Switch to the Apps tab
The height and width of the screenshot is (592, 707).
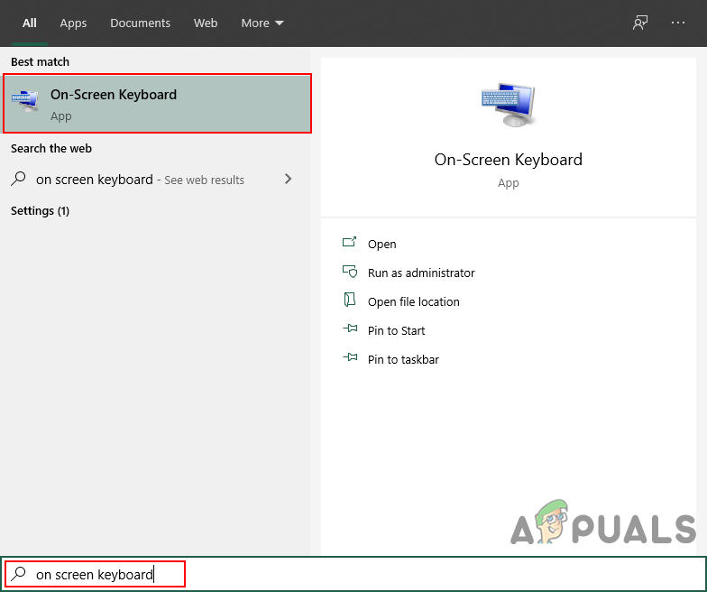coord(73,23)
